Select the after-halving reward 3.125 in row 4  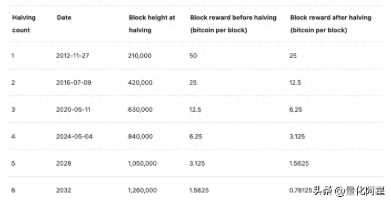tap(297, 136)
